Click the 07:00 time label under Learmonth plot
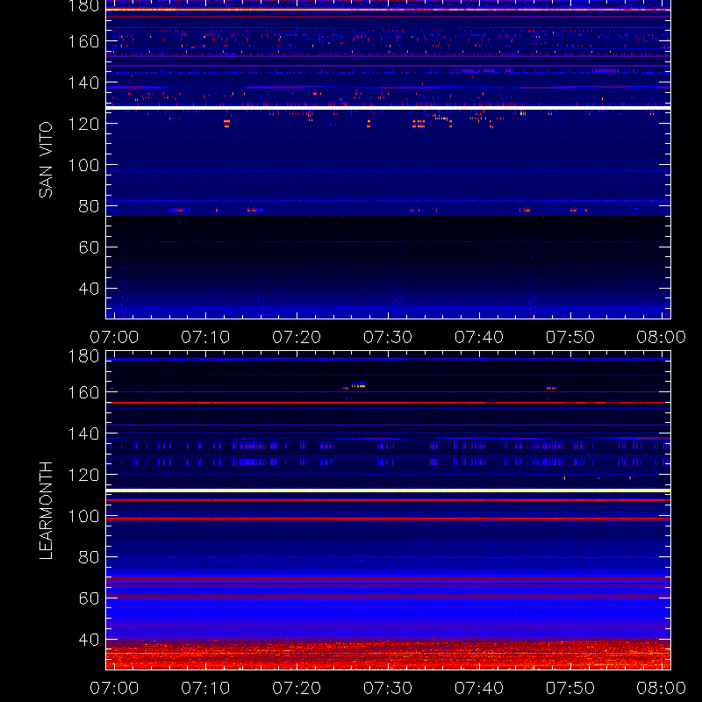Screen dimensions: 702x702 (114, 688)
